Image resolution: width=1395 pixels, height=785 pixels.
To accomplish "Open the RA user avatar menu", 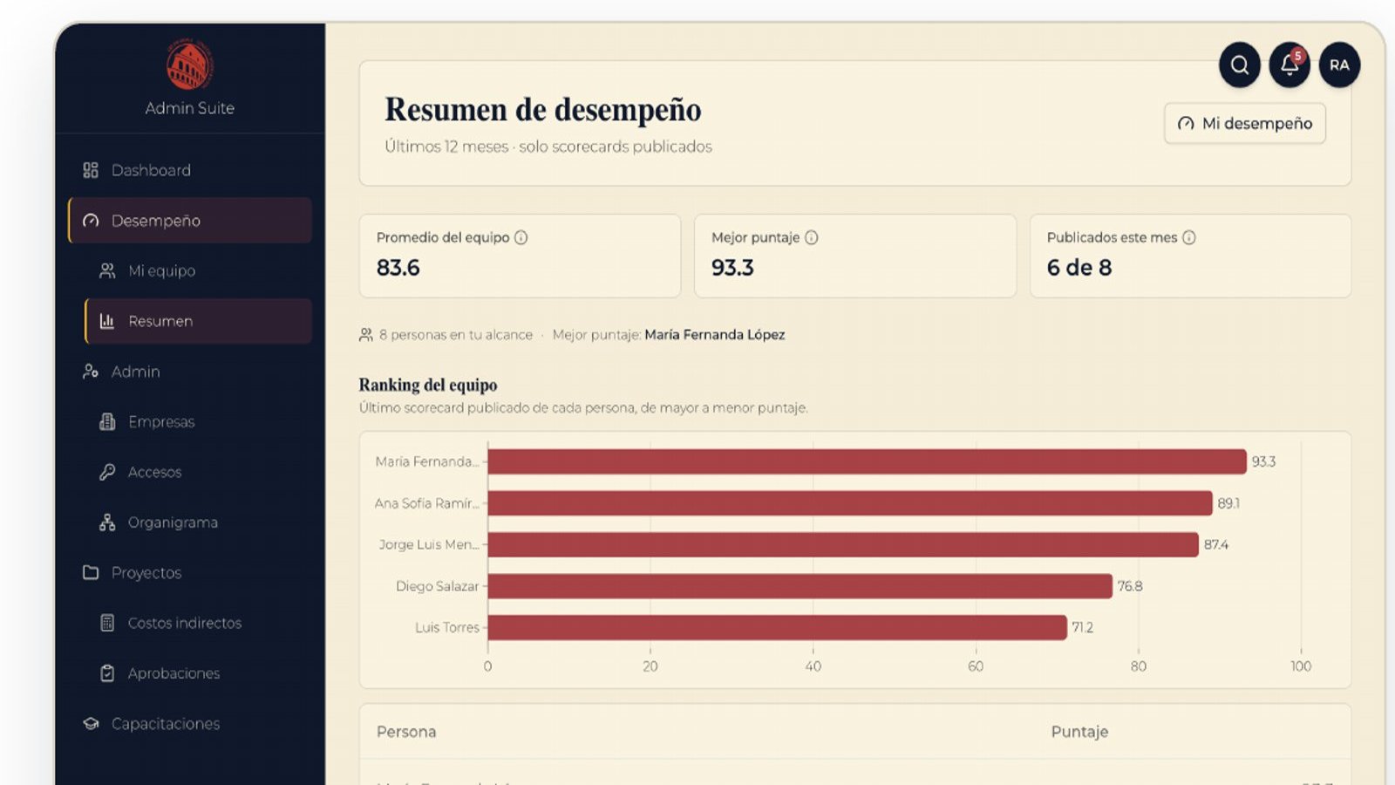I will 1339,65.
